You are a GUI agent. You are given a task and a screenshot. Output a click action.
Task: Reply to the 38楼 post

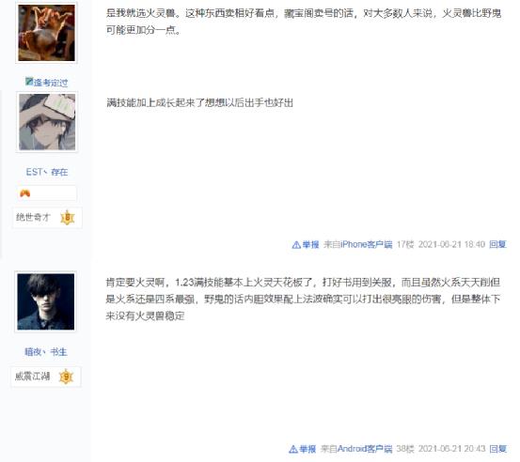click(x=498, y=449)
